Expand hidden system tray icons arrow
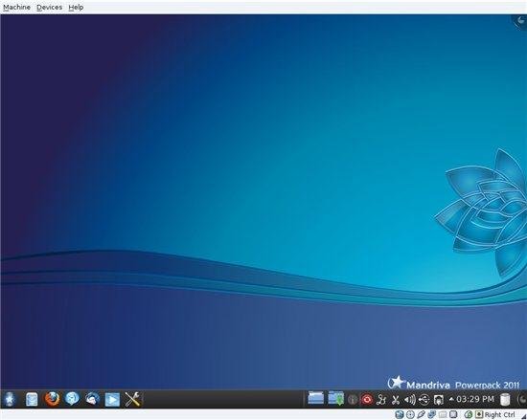 [x=451, y=399]
